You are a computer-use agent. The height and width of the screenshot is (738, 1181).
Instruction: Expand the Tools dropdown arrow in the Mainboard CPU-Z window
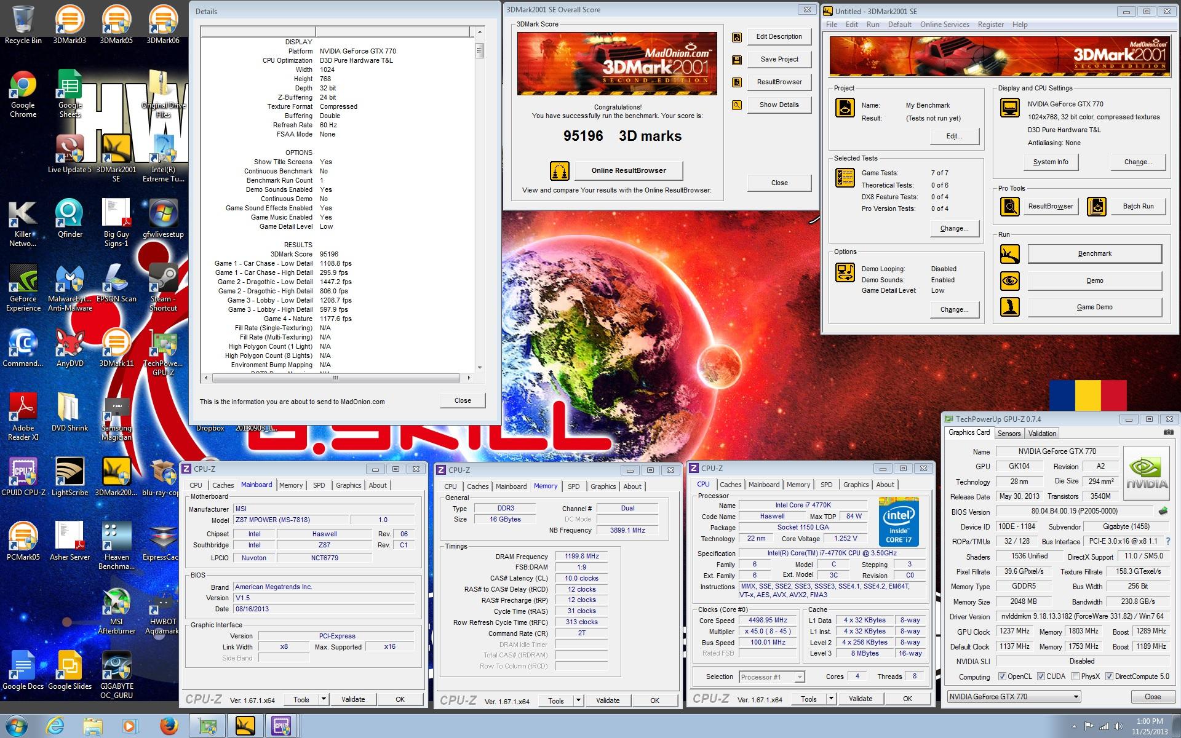pos(324,699)
